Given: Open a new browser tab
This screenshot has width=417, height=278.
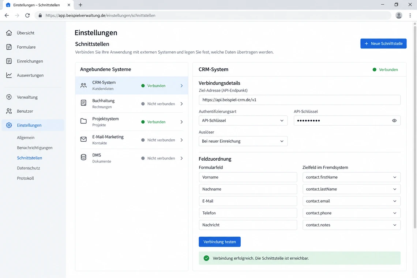Looking at the screenshot, I should [80, 5].
